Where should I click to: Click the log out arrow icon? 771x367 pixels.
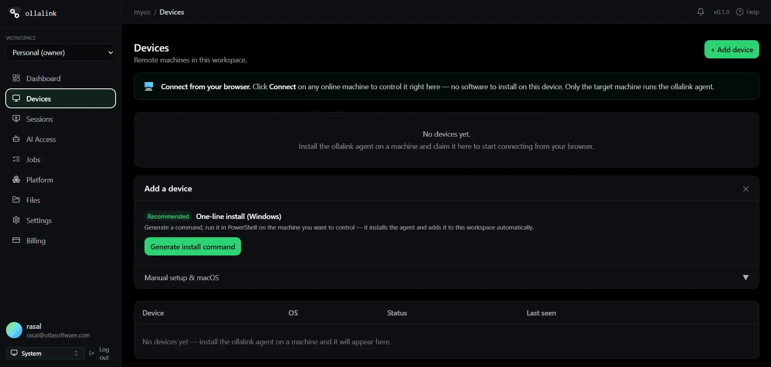(91, 353)
